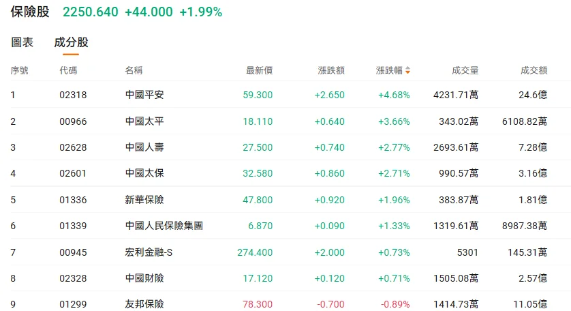
Task: Select 中國財險 stock name
Action: [144, 278]
